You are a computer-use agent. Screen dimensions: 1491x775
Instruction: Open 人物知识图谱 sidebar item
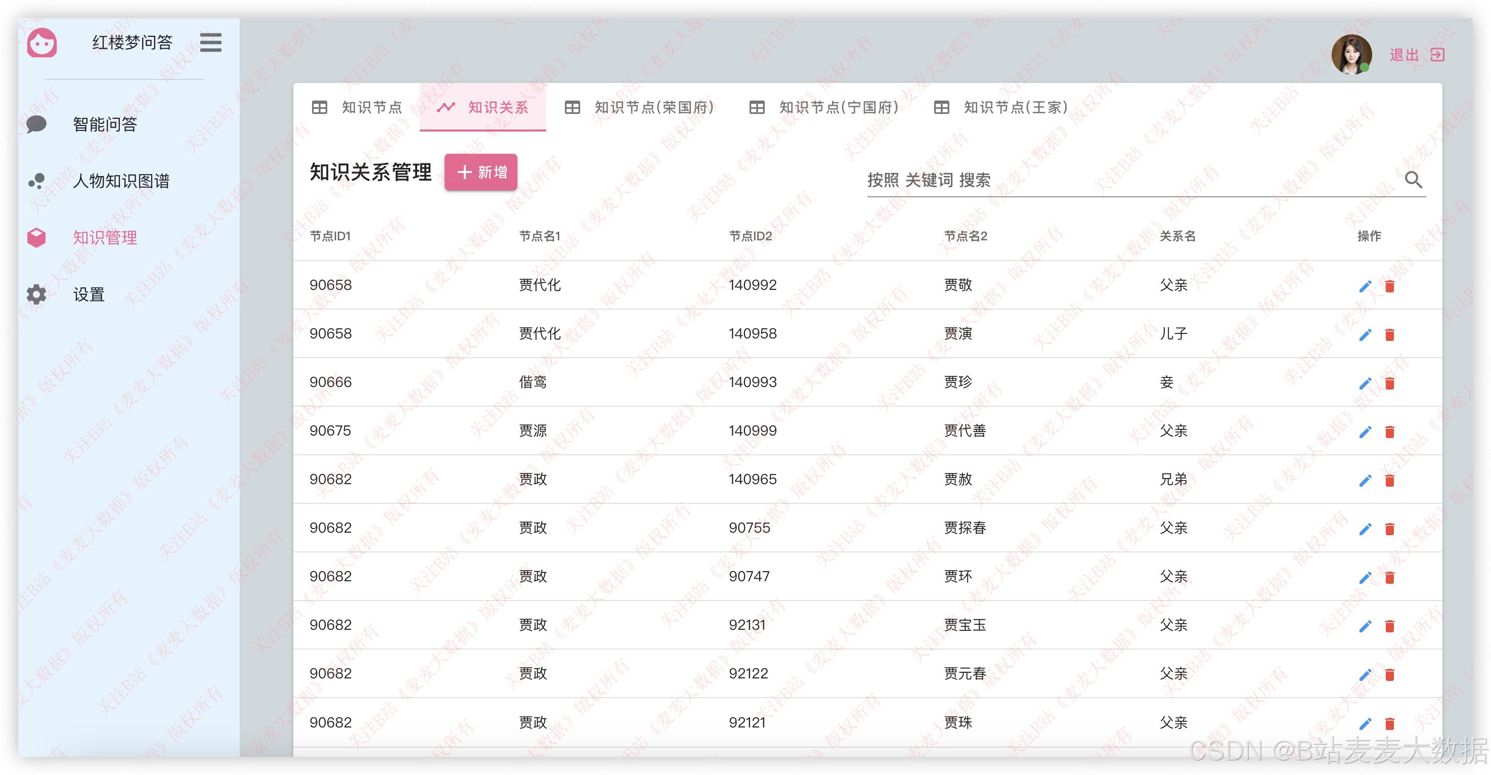coord(121,181)
